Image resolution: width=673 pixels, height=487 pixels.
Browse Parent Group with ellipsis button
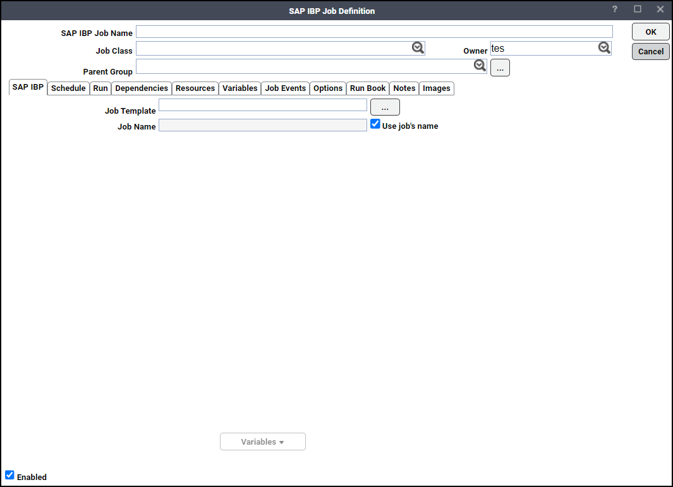(x=500, y=68)
